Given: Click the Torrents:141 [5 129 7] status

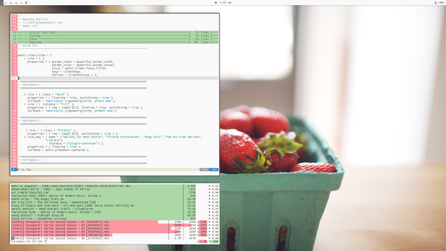Looking at the screenshot, I should coord(29,242).
